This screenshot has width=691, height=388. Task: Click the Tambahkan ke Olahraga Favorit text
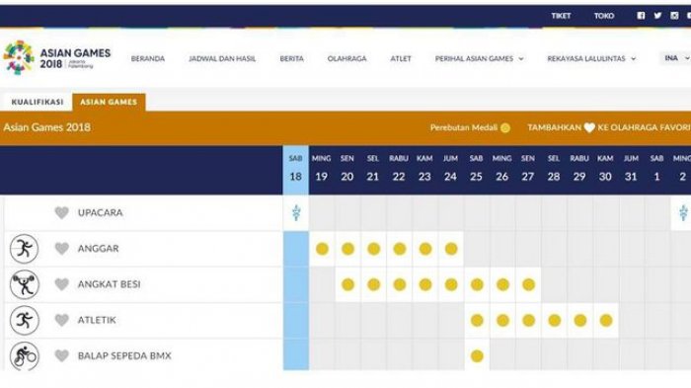[609, 127]
